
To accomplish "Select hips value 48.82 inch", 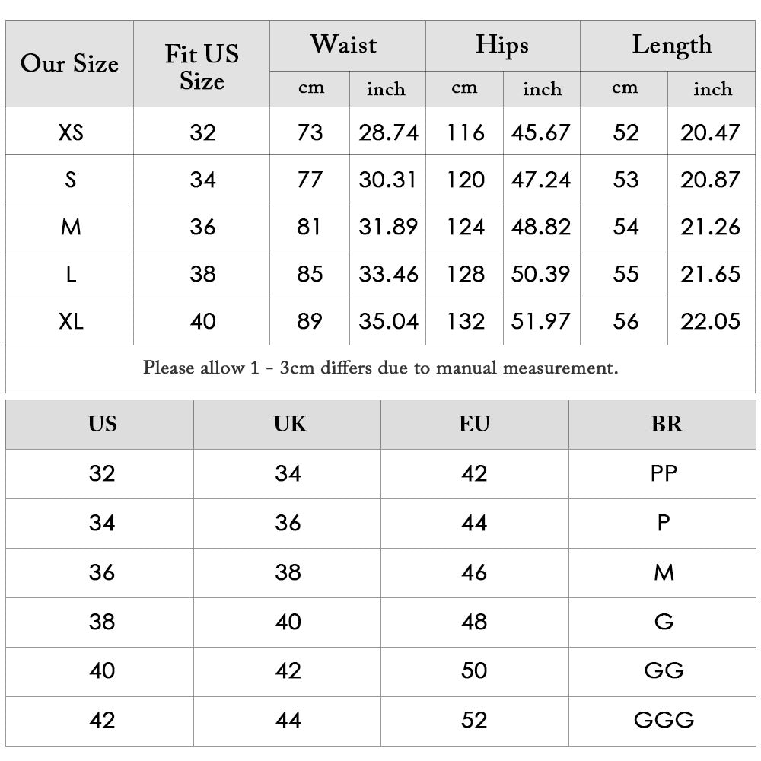I will pos(540,227).
